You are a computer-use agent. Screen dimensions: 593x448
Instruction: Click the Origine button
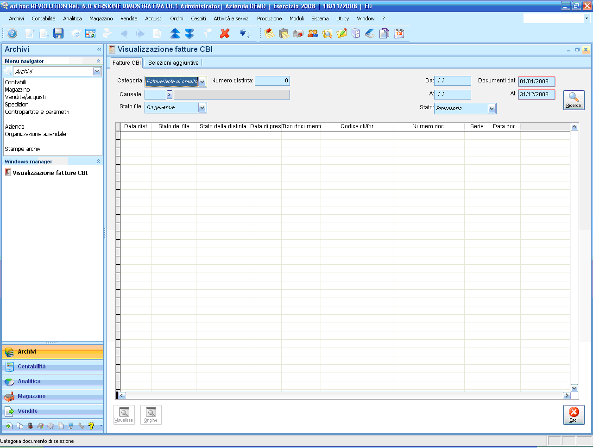[x=151, y=415]
